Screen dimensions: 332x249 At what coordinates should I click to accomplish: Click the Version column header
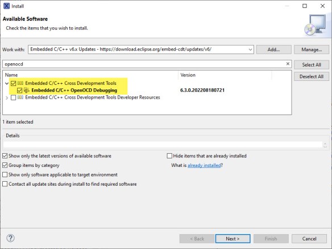click(x=225, y=75)
